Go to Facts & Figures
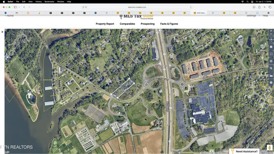The height and width of the screenshot is (154, 274). click(169, 24)
